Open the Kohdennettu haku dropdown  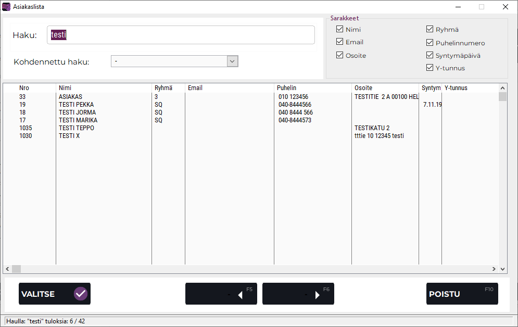[x=233, y=61]
